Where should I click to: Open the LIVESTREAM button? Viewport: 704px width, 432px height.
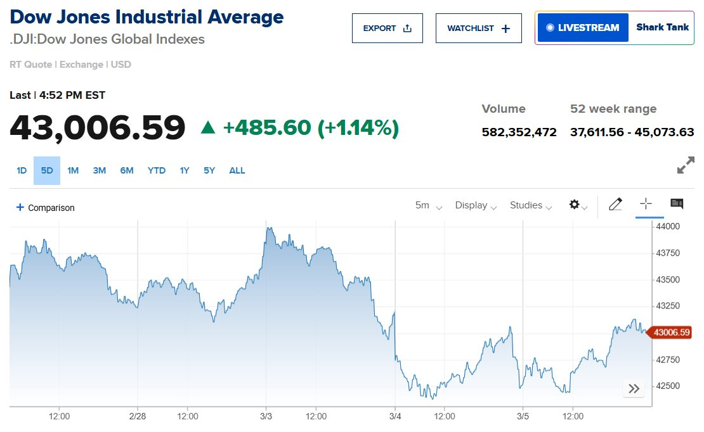click(x=582, y=28)
